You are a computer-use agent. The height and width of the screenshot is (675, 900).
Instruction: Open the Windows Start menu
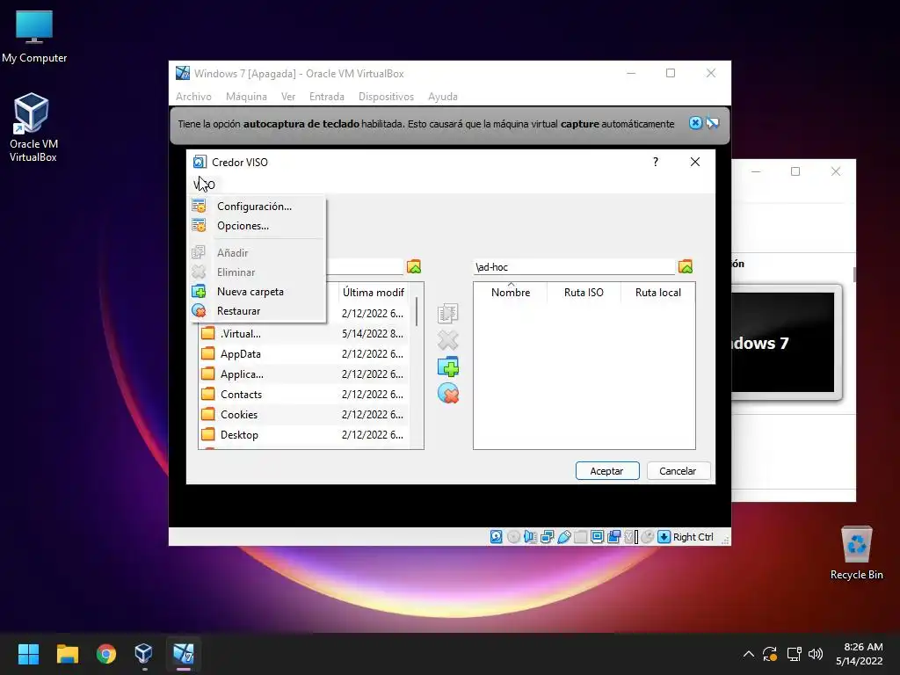tap(28, 653)
